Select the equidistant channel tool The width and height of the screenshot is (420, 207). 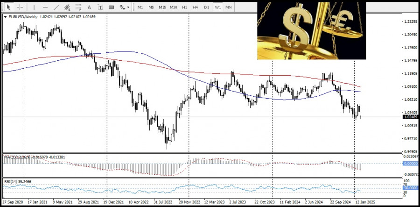[x=67, y=7]
